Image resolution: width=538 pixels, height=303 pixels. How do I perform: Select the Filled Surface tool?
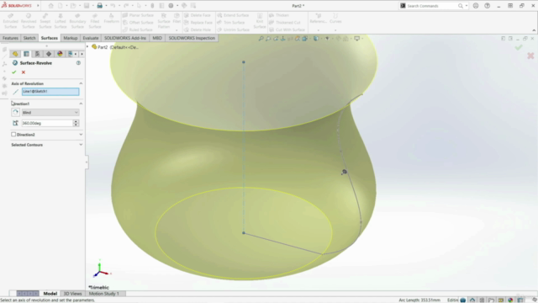[x=95, y=21]
